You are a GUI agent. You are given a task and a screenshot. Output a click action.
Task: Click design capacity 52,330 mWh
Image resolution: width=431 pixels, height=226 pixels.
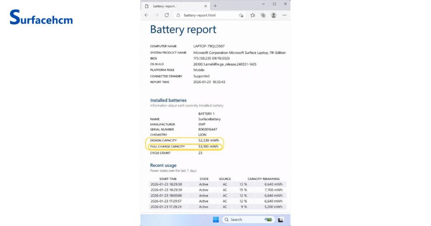click(209, 140)
